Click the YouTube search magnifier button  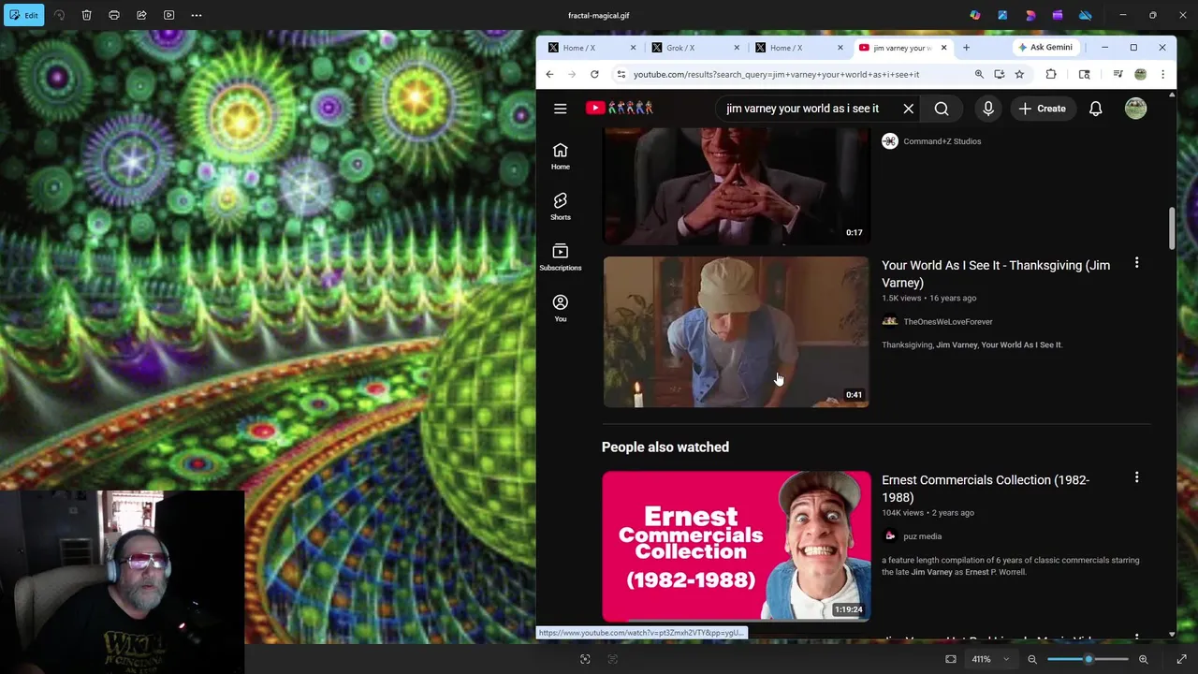click(942, 109)
